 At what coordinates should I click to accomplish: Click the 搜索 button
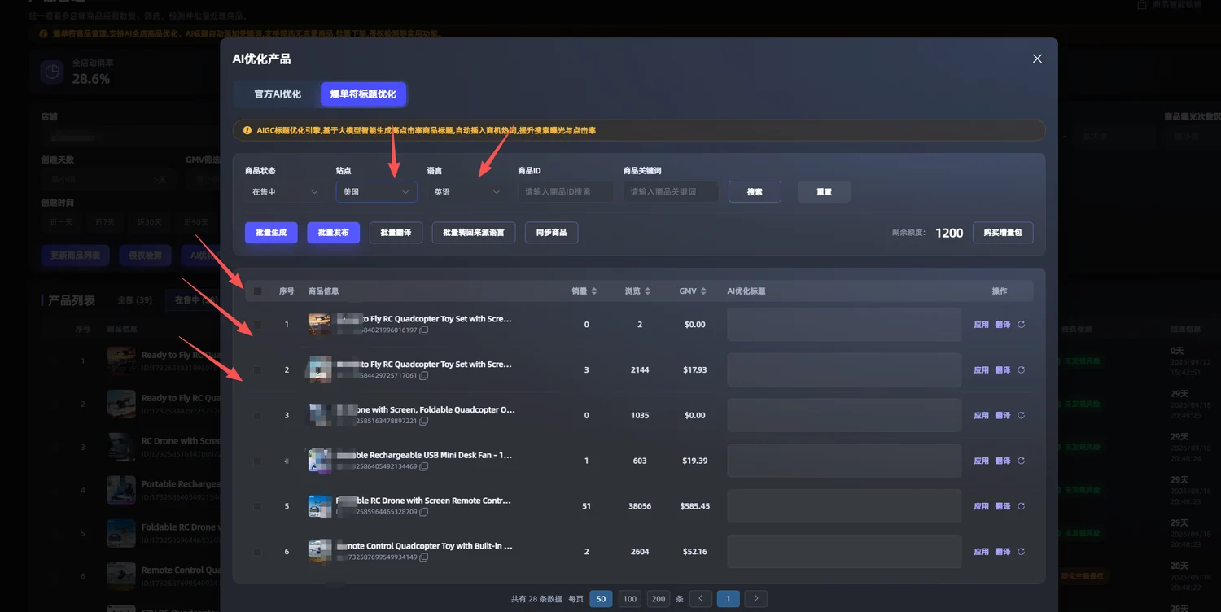755,192
